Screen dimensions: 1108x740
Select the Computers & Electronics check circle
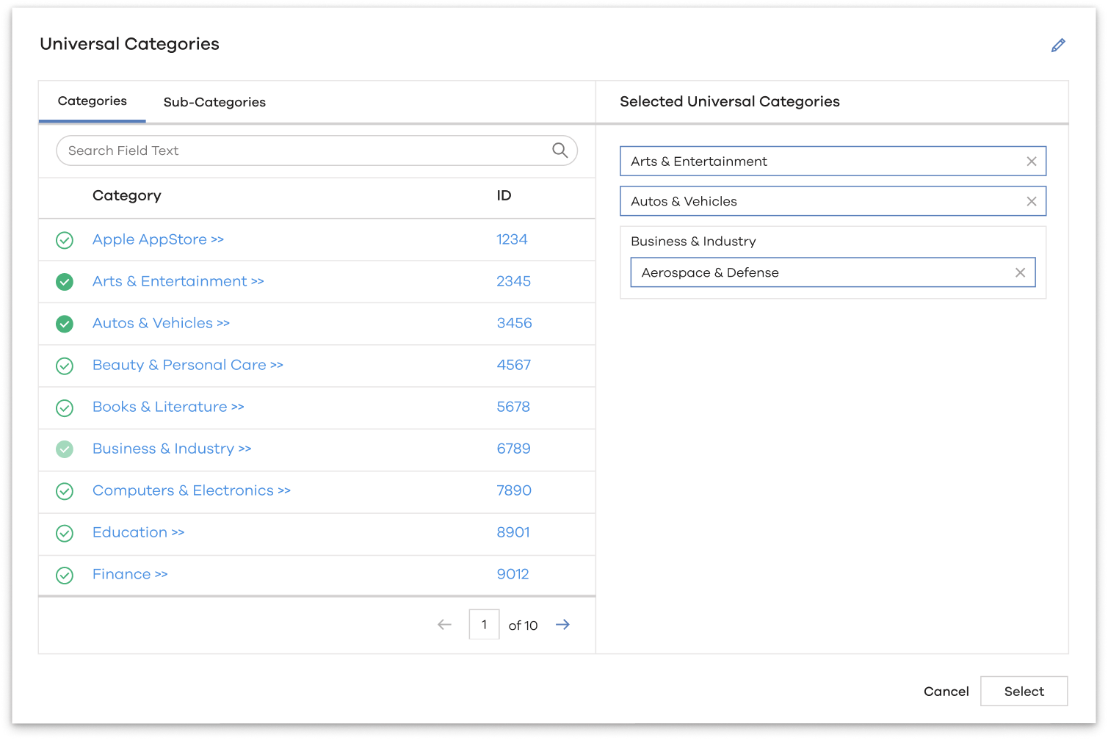(x=65, y=491)
